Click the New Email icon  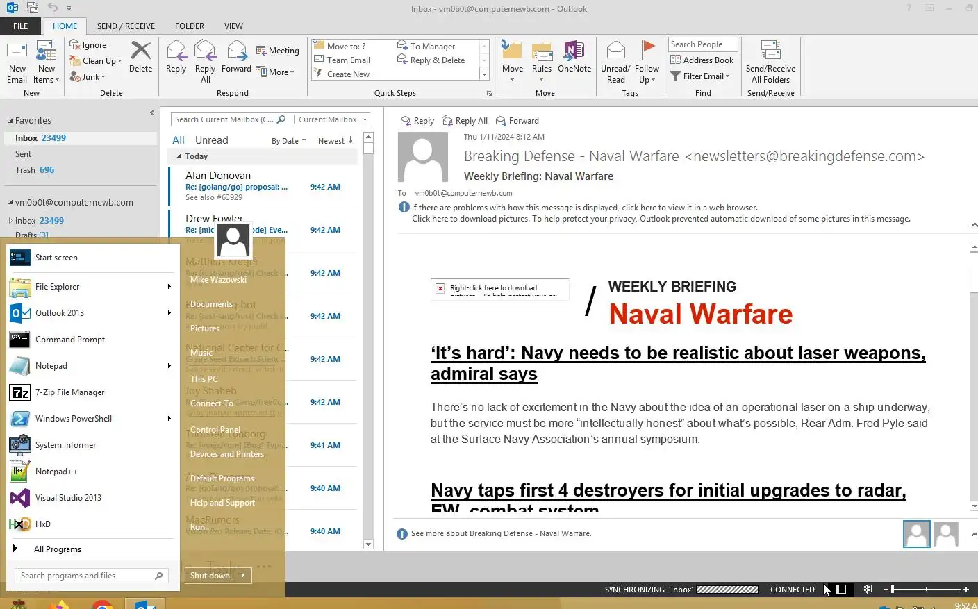(17, 62)
